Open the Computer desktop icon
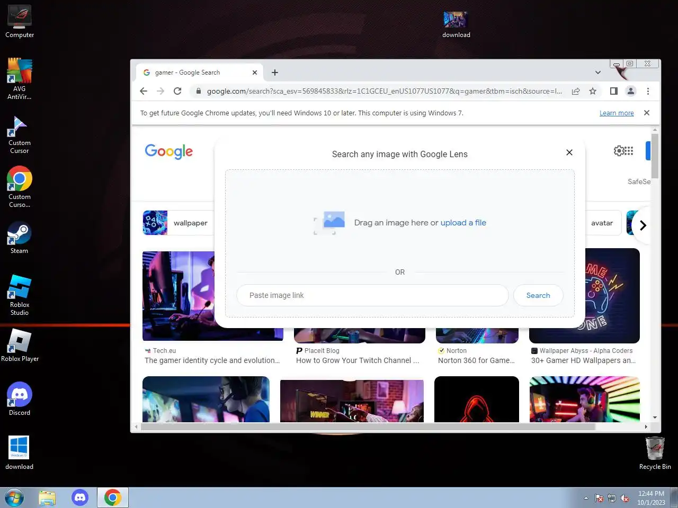Image resolution: width=678 pixels, height=508 pixels. tap(20, 22)
